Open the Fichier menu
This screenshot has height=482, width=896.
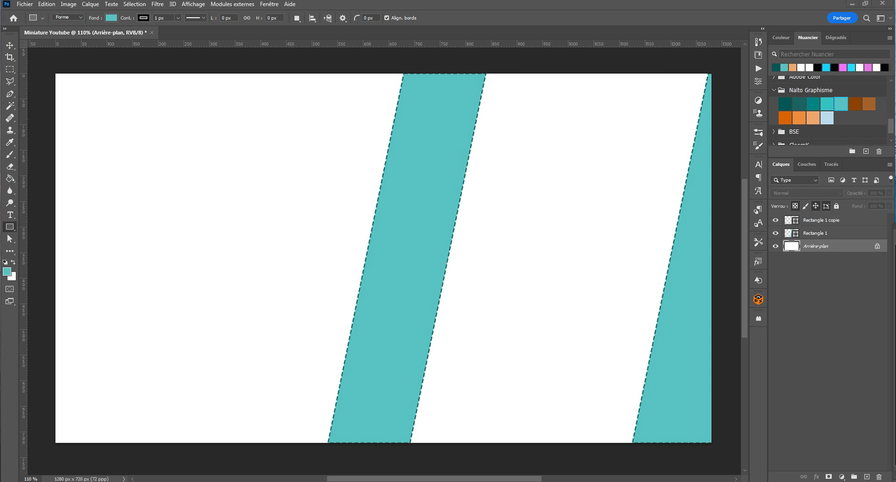[25, 4]
